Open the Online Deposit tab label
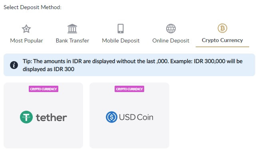The image size is (260, 150). (171, 40)
